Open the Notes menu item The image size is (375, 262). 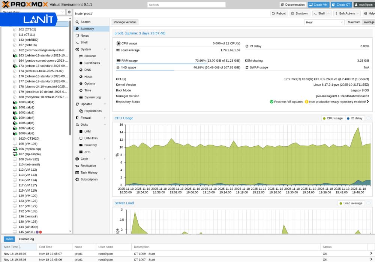[x=85, y=36]
